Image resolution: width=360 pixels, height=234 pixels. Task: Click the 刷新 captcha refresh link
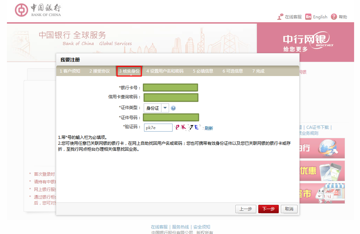(209, 128)
